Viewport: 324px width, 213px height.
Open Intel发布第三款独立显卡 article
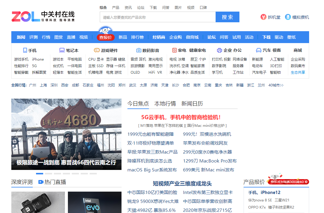pyautogui.click(x=208, y=193)
